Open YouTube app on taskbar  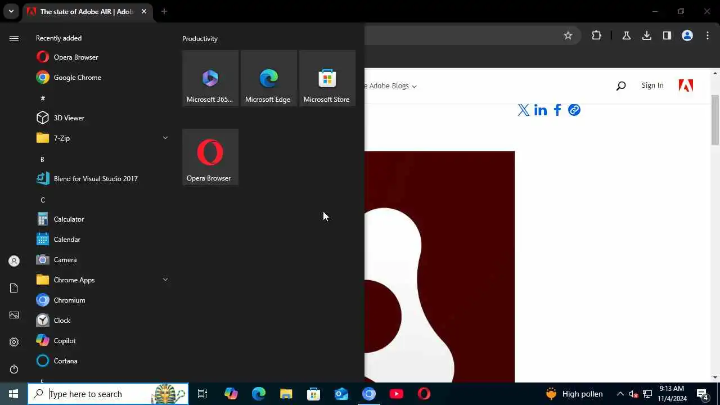[x=397, y=394]
